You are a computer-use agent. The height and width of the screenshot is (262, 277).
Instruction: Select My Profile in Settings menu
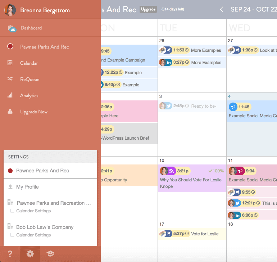pyautogui.click(x=27, y=187)
